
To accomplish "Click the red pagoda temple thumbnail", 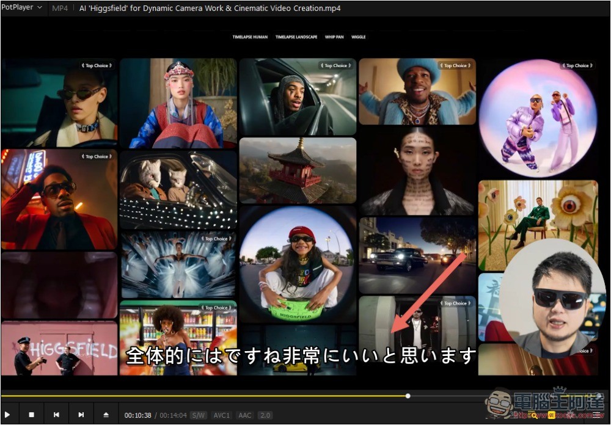I will click(298, 170).
